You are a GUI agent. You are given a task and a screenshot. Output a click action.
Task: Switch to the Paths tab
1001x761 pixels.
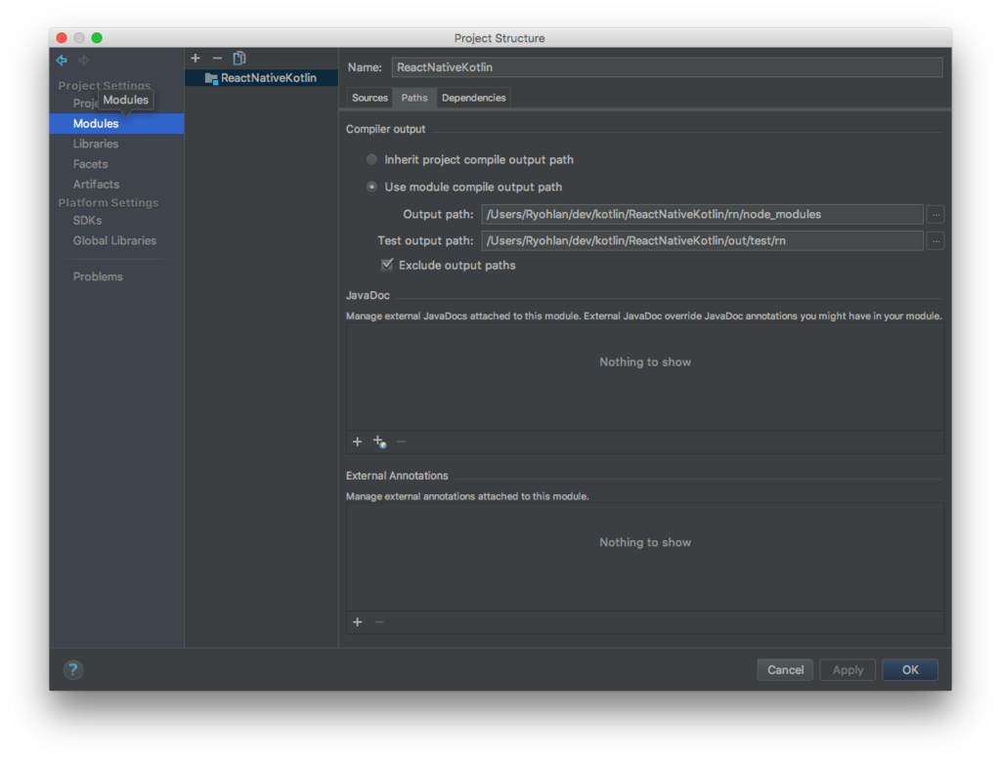414,98
